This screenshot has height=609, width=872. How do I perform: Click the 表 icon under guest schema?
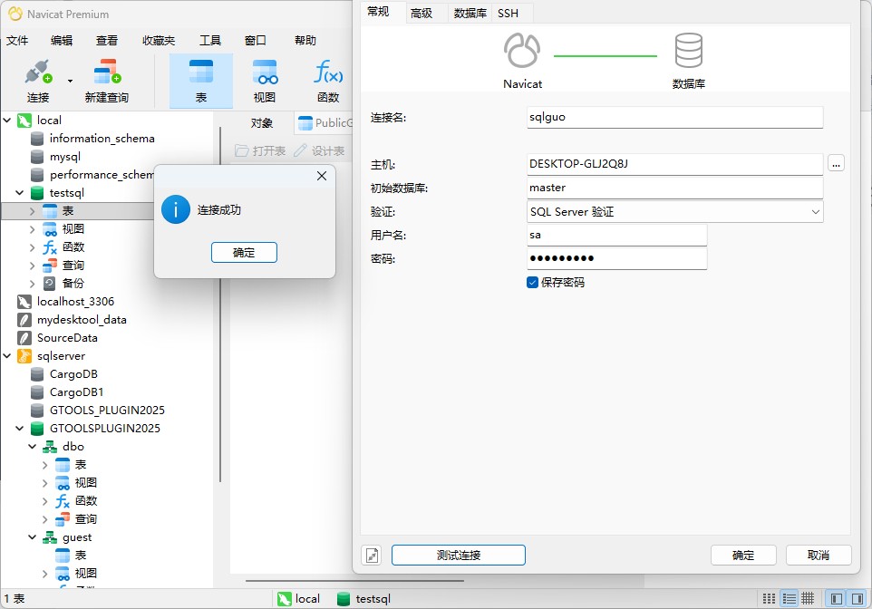63,555
